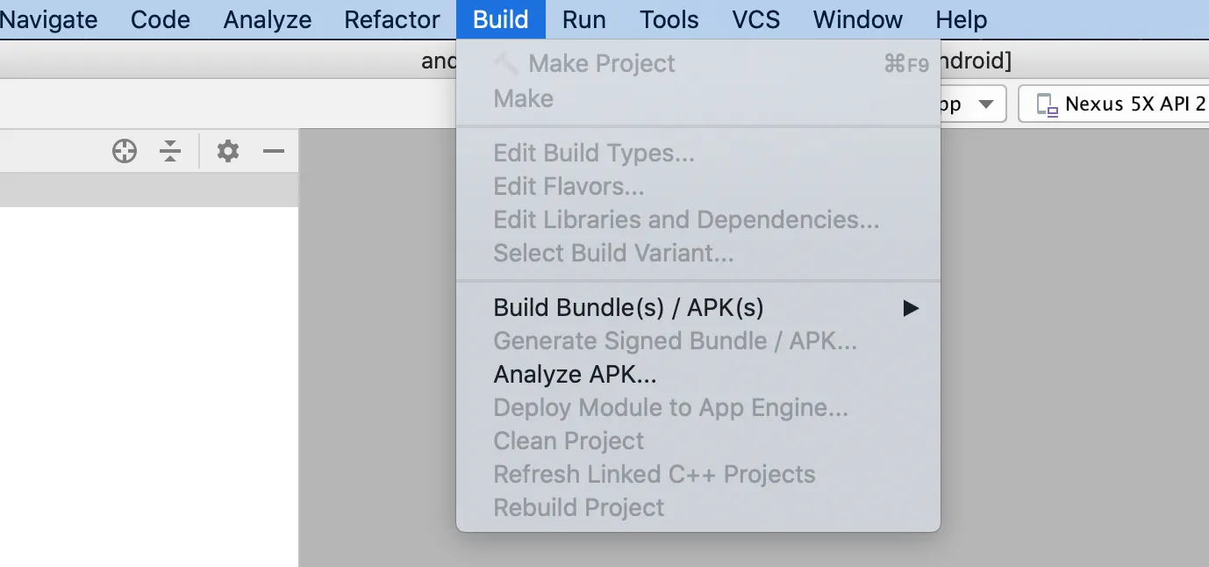1209x567 pixels.
Task: Open the Help menu
Action: pos(962,19)
